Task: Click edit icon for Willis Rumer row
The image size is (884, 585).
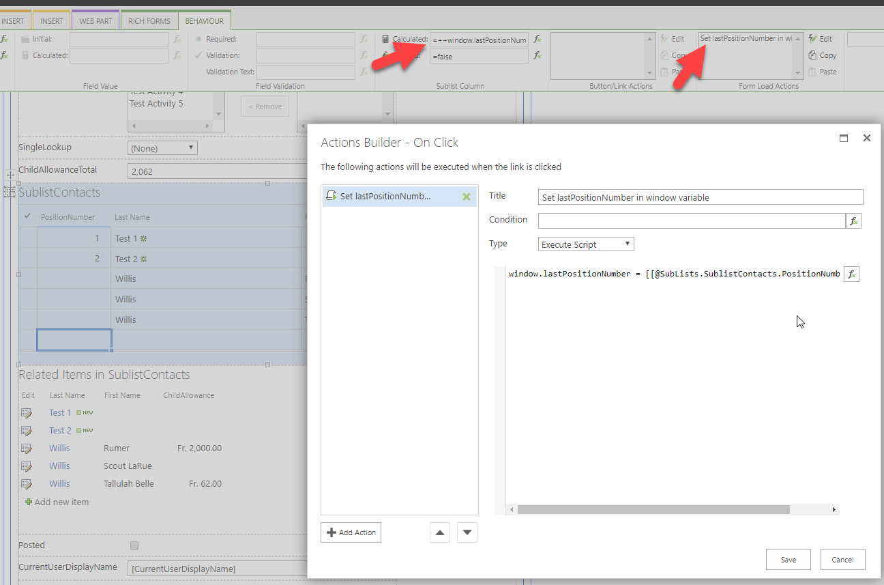Action: tap(27, 448)
